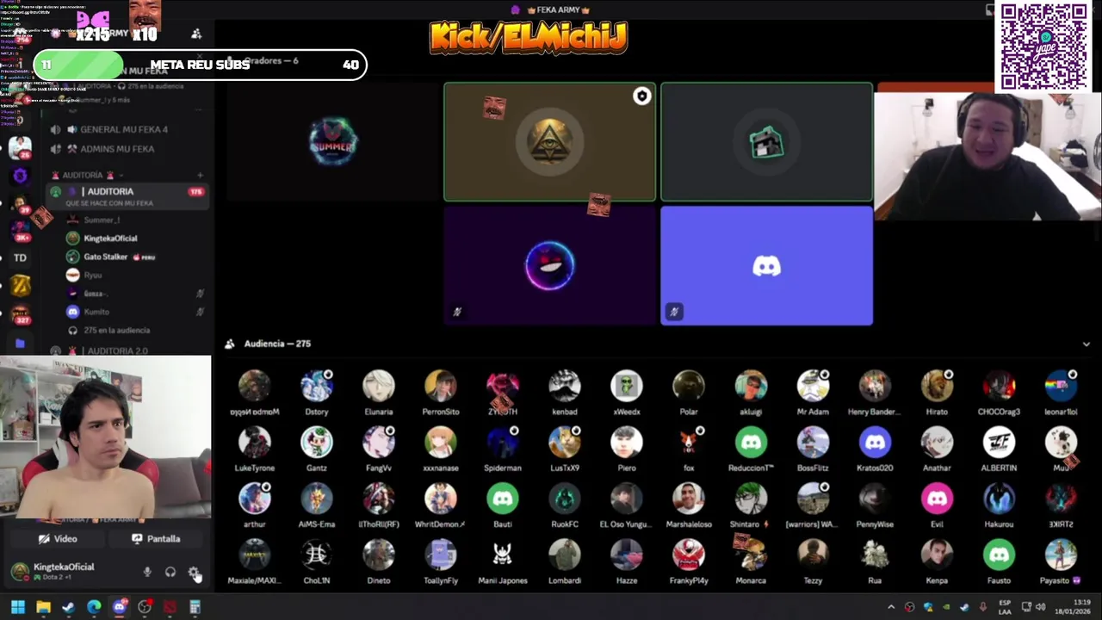The height and width of the screenshot is (620, 1102).
Task: Open Microsoft Edge from taskbar
Action: [x=94, y=607]
